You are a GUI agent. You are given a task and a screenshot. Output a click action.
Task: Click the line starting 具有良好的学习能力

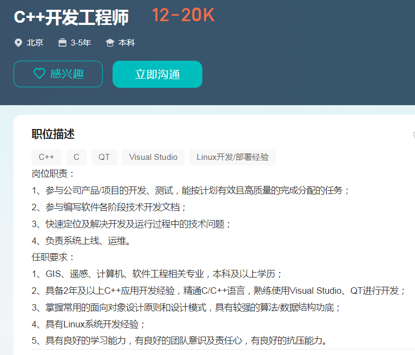pos(179,340)
